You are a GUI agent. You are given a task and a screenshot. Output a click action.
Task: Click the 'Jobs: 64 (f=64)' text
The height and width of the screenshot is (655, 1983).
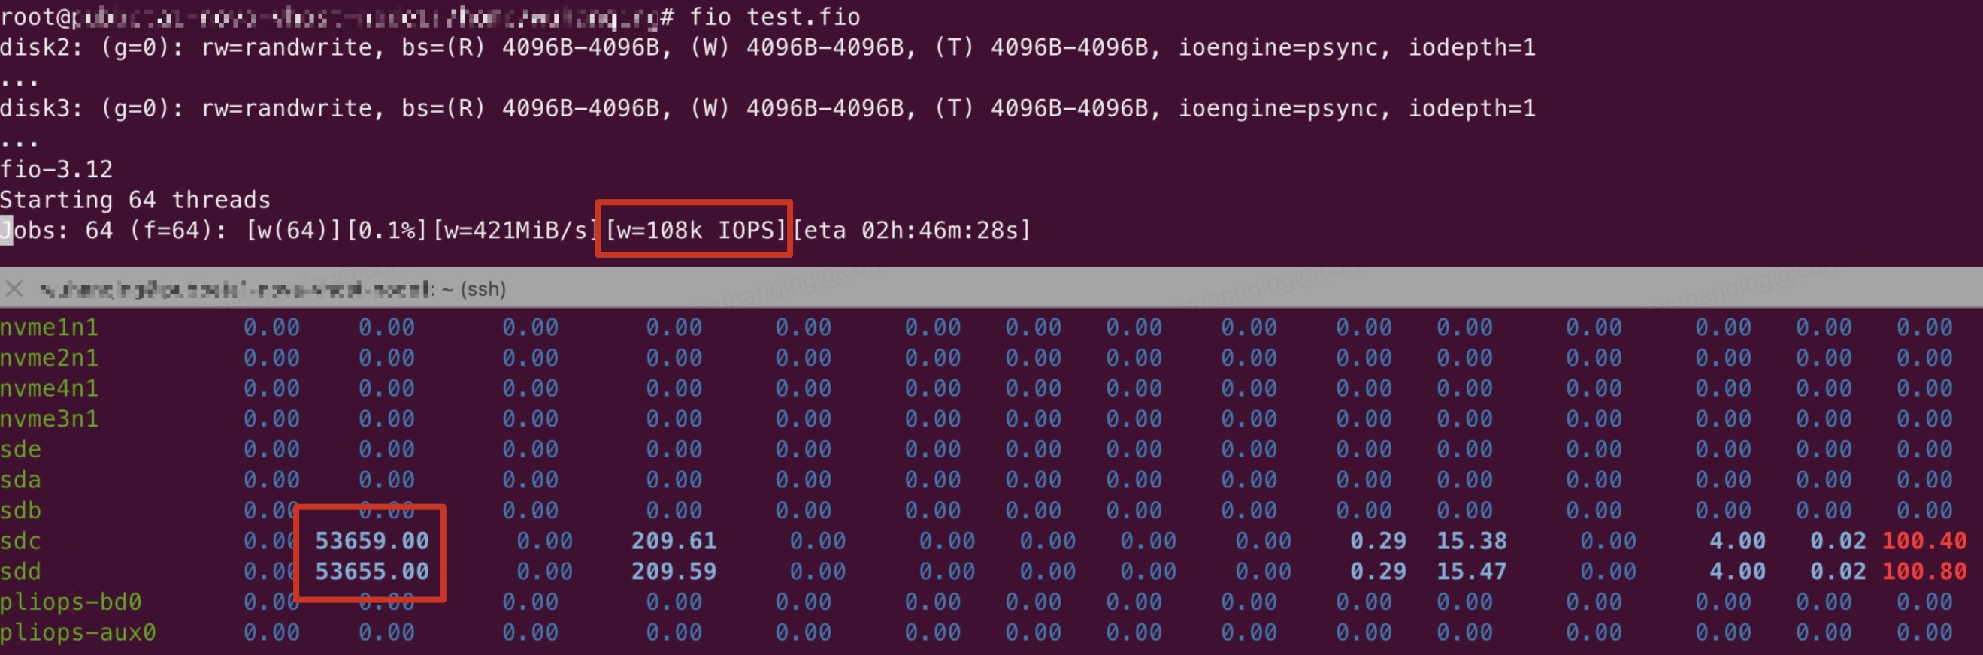point(114,230)
